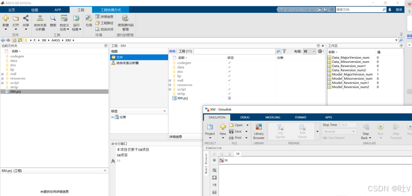The image size is (412, 196).
Task: Click Model_MajorVersion_num workspace variable
Action: (352, 74)
